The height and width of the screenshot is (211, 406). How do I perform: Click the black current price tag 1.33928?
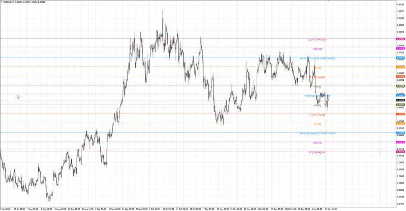click(400, 100)
